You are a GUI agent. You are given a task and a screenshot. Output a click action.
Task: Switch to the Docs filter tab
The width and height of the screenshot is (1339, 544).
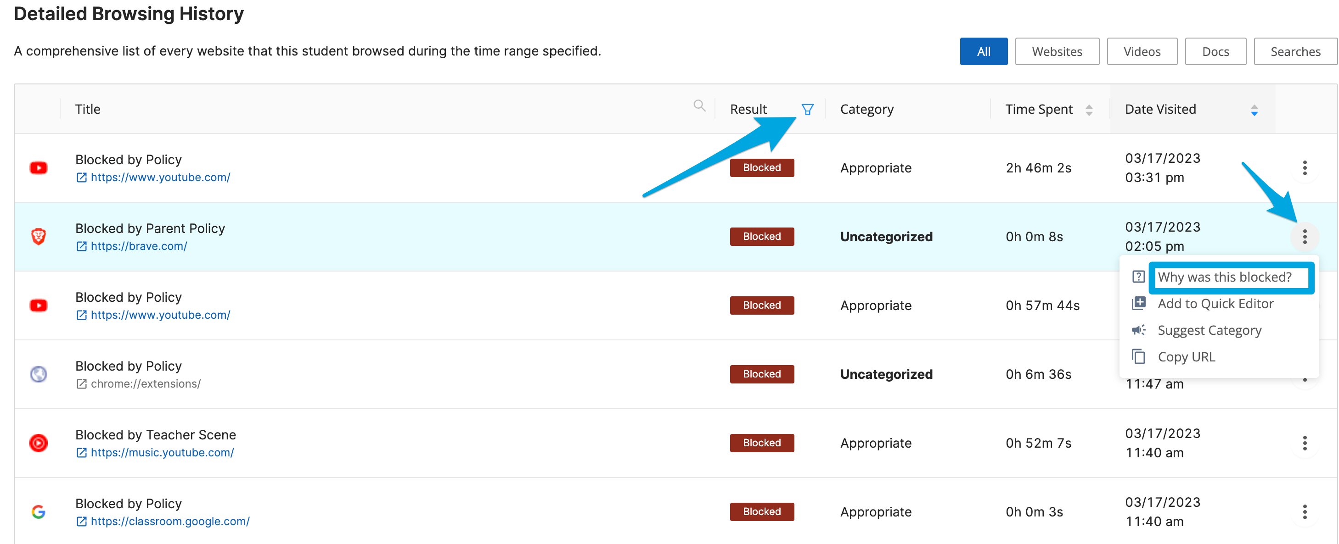click(x=1215, y=51)
